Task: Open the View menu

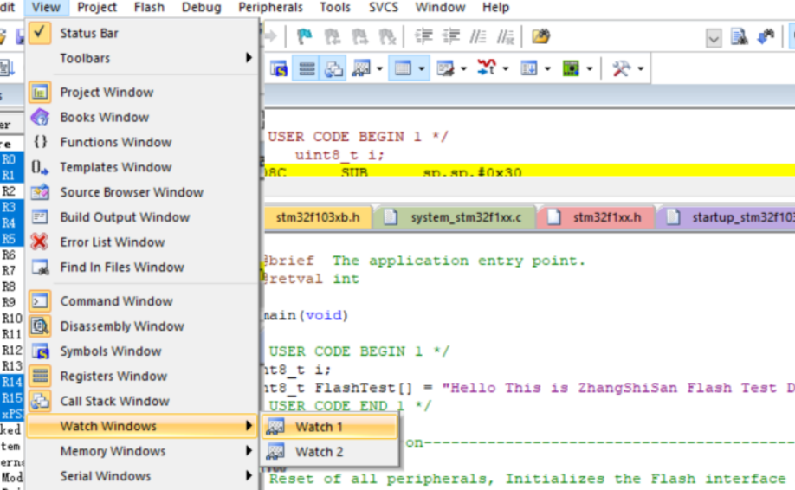Action: tap(46, 8)
